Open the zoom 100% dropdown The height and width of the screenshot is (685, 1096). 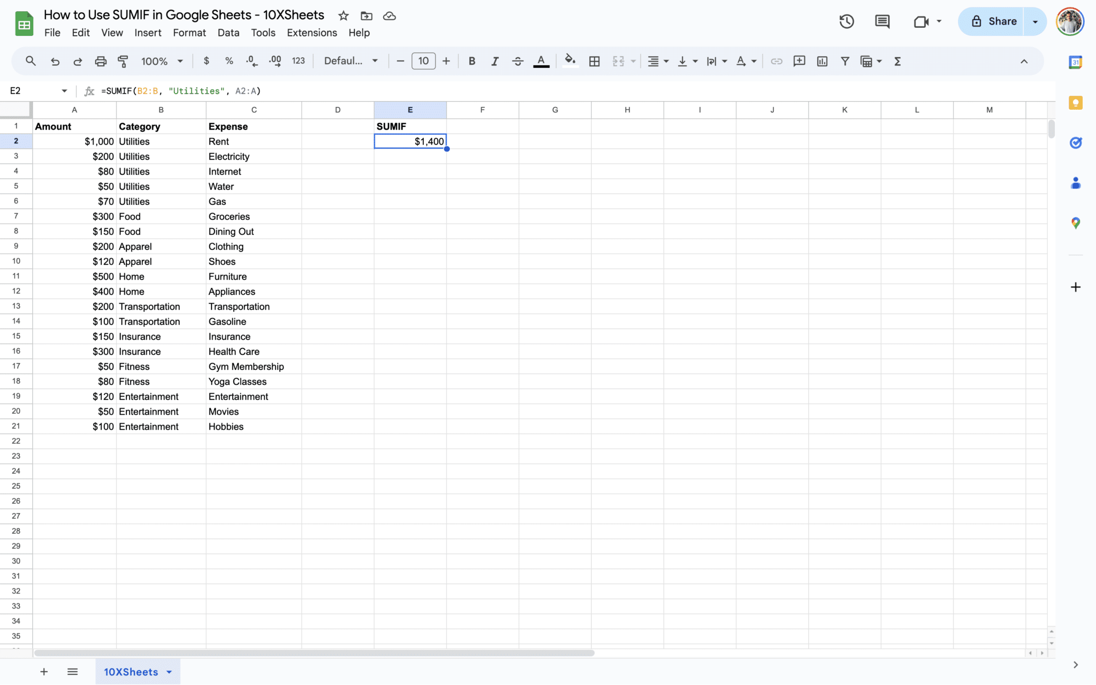coord(162,61)
